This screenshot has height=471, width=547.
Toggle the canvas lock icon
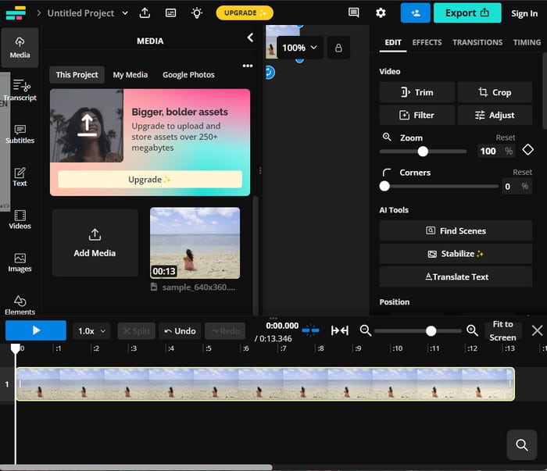338,48
